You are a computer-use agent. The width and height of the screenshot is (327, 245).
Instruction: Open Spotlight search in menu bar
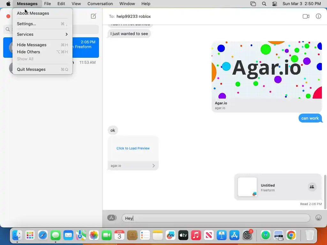264,4
